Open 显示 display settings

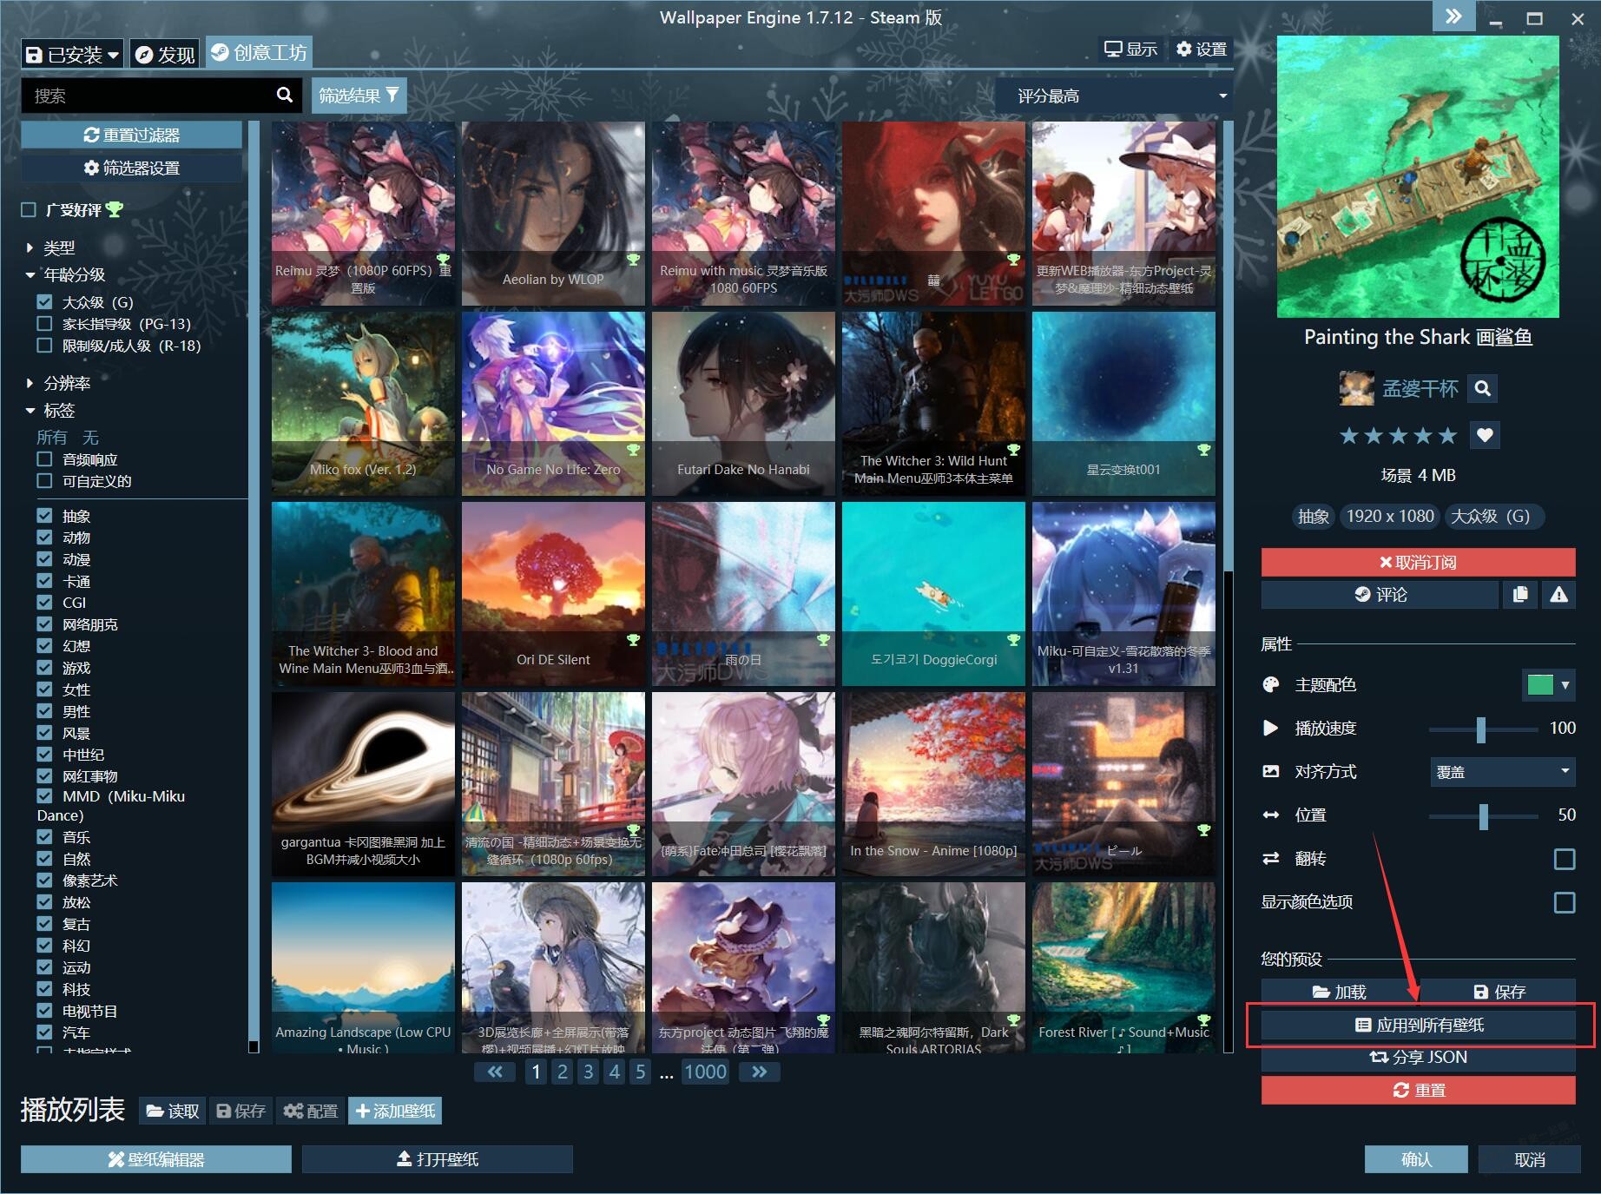point(1130,49)
